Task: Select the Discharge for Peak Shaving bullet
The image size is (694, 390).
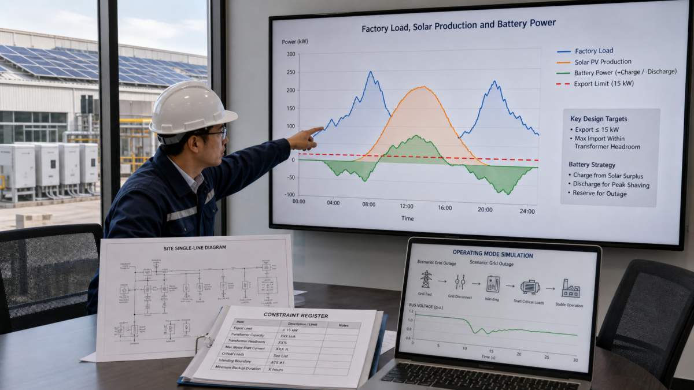Action: [608, 185]
